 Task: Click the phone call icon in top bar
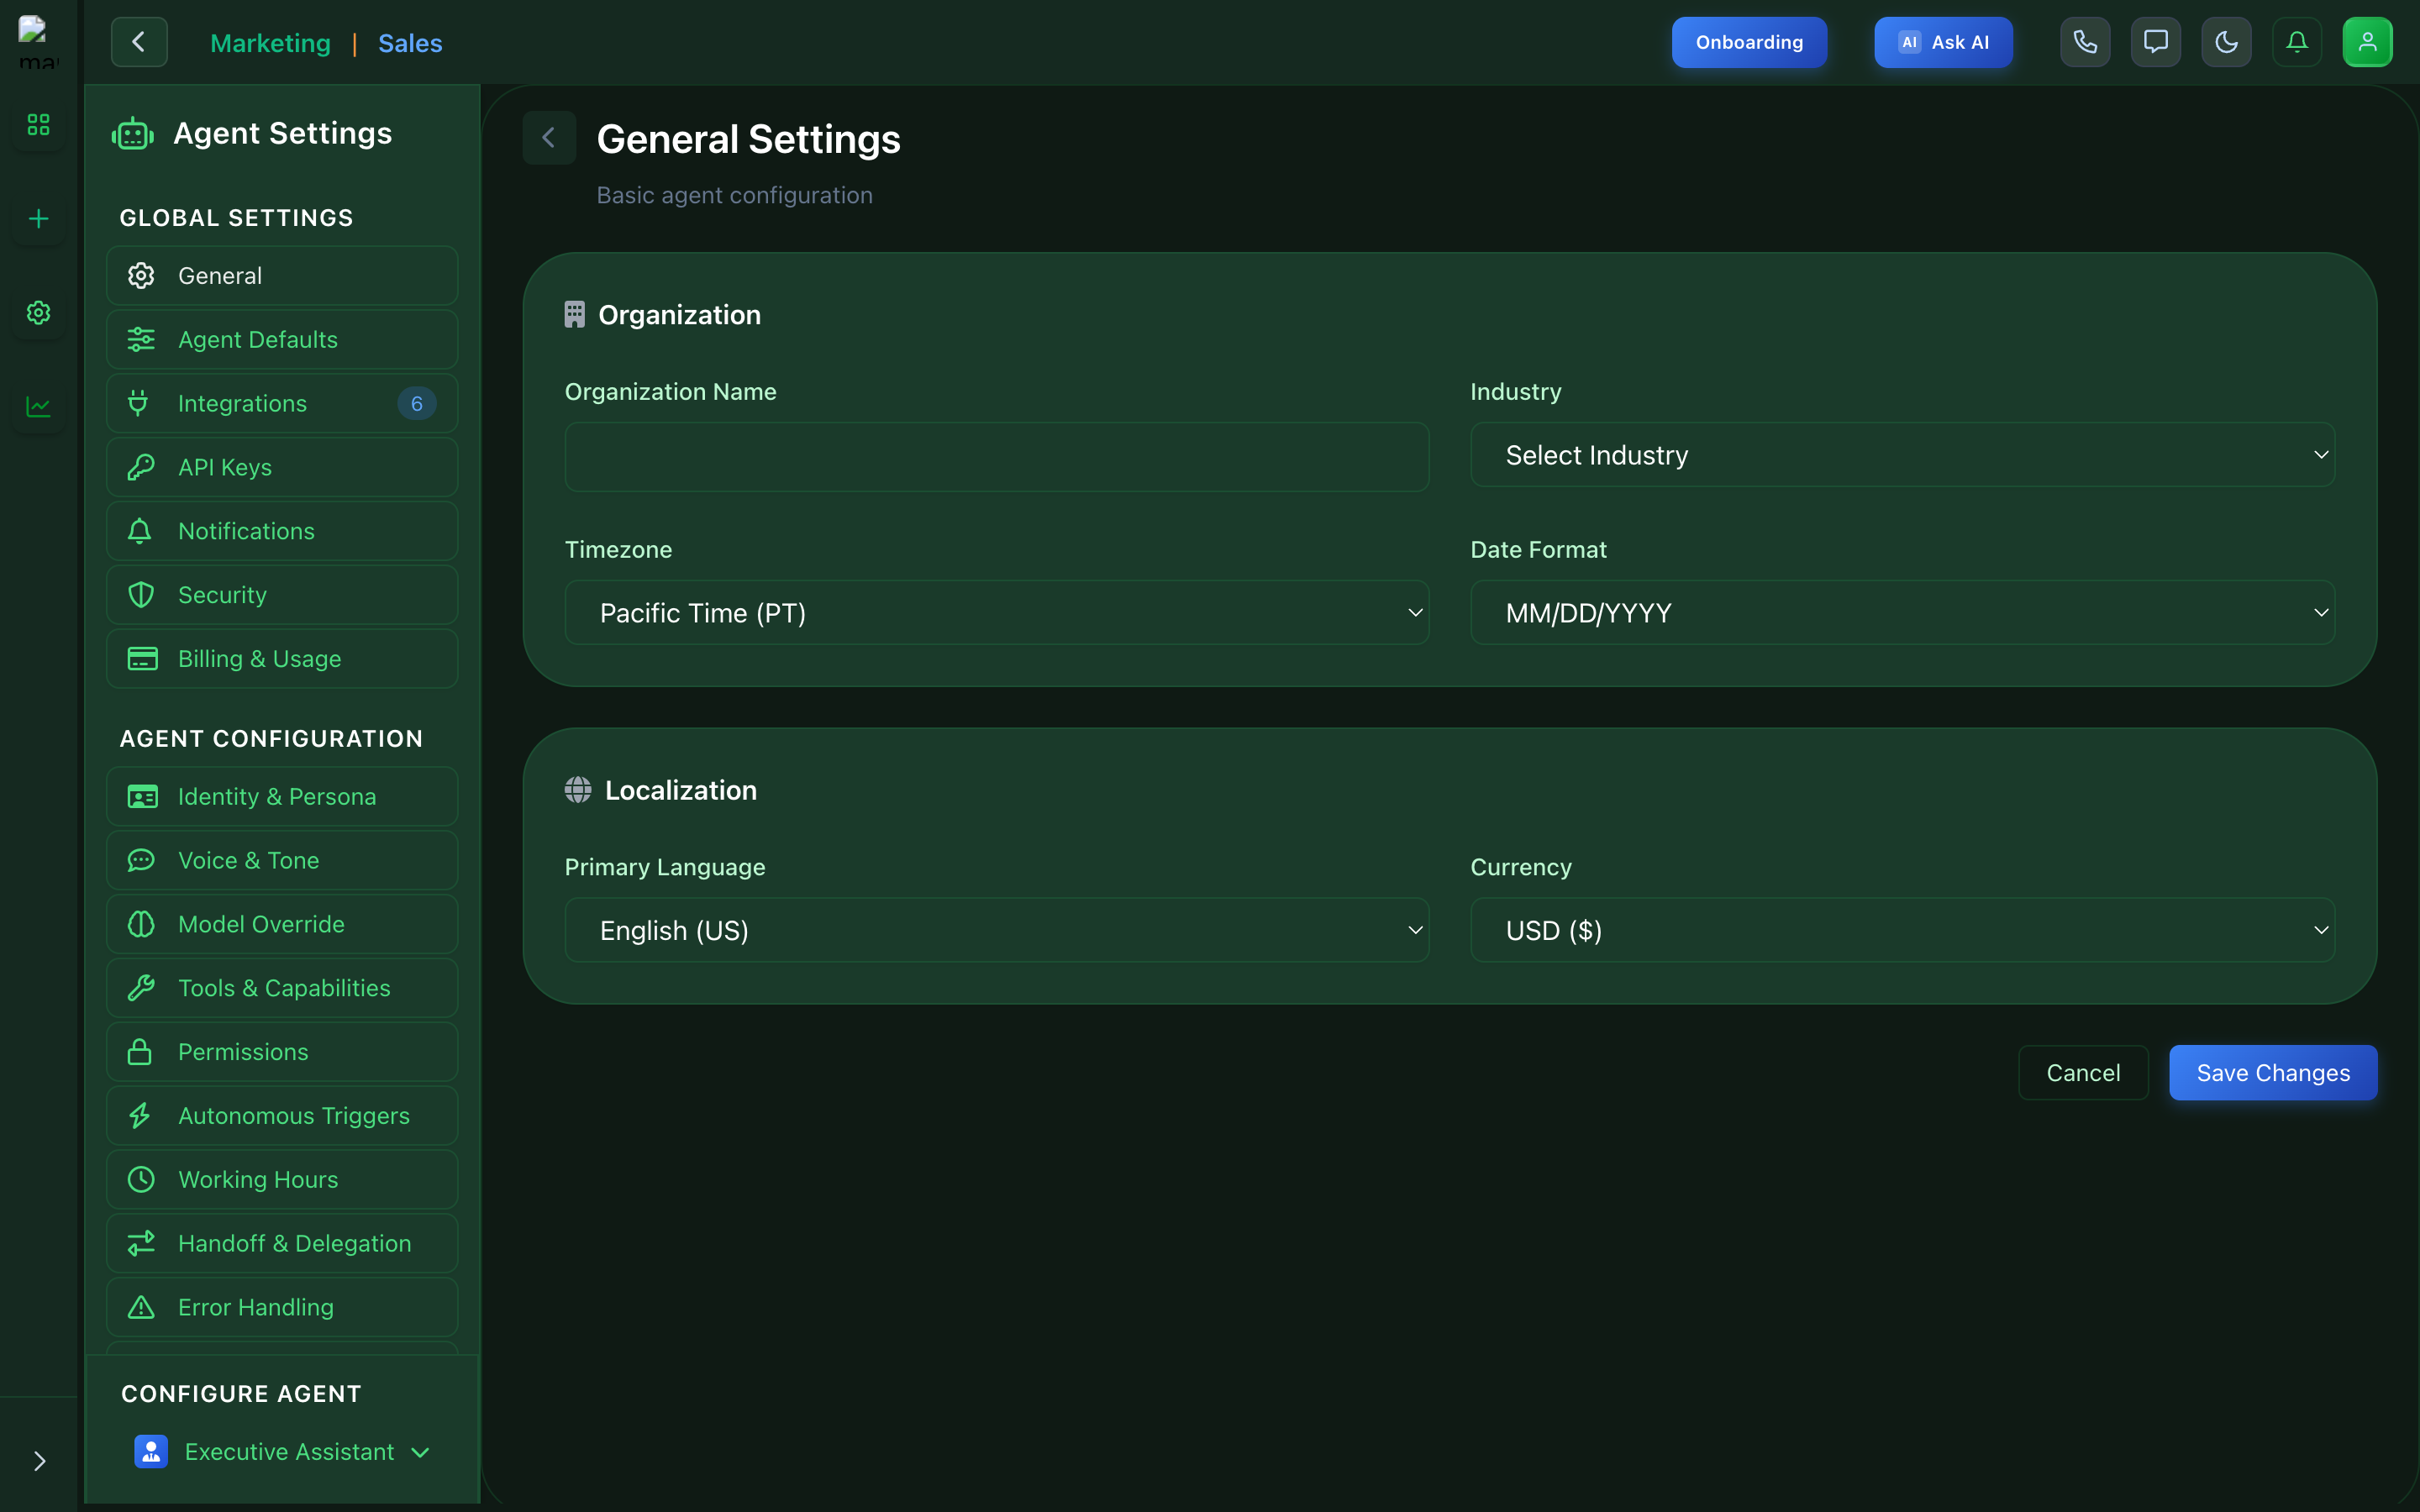[x=2085, y=42]
